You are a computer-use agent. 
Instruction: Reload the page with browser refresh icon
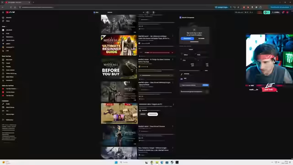pos(11,7)
